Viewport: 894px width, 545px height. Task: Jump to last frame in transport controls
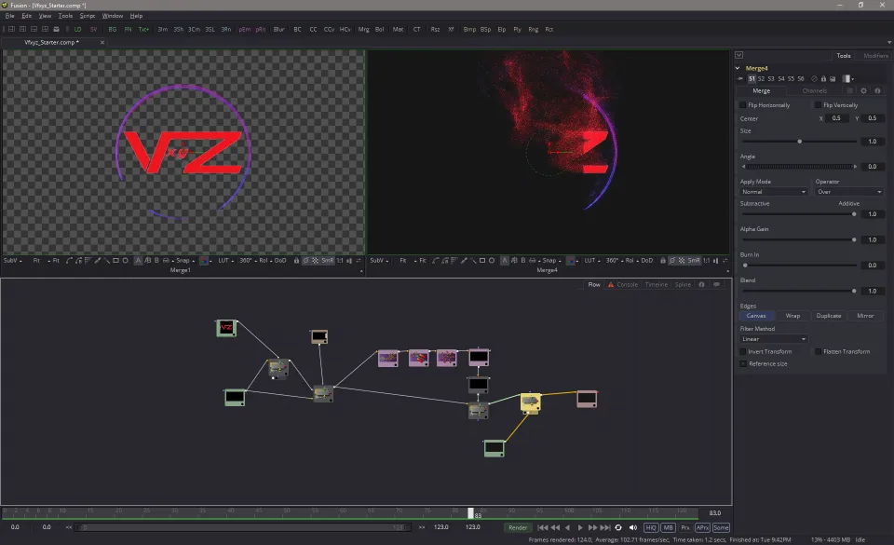pos(605,528)
